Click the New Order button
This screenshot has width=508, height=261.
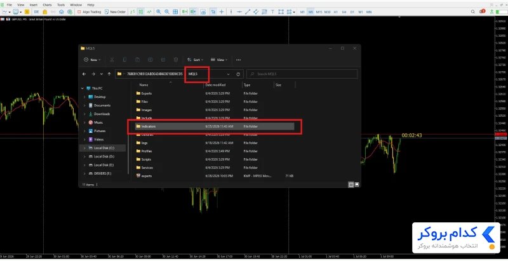pos(115,11)
